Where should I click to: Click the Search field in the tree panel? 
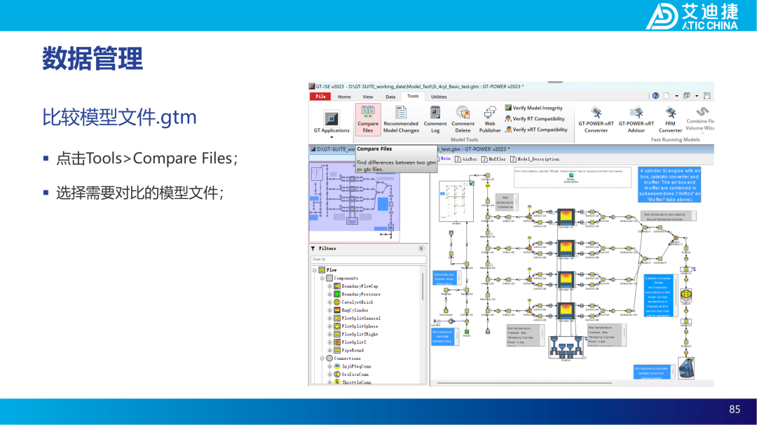point(368,260)
